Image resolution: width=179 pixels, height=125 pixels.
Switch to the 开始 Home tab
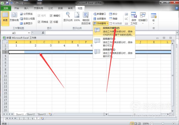pos(17,8)
